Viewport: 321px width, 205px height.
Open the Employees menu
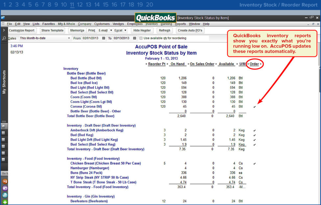[135, 24]
